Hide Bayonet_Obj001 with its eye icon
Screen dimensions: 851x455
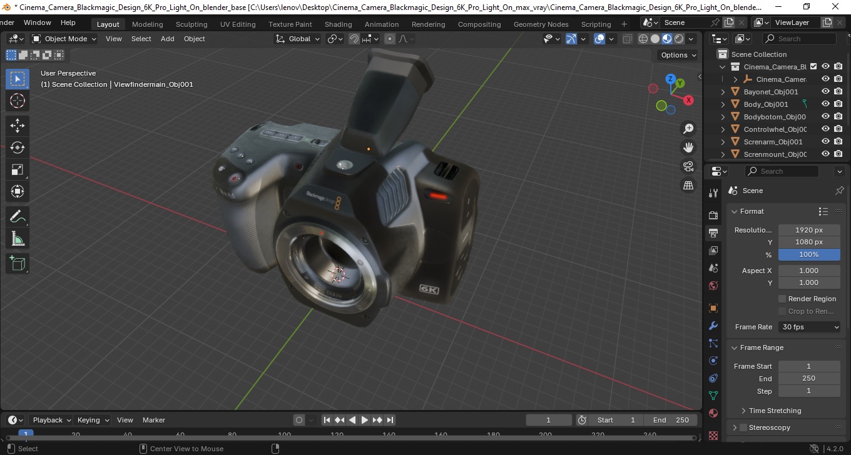(x=826, y=91)
